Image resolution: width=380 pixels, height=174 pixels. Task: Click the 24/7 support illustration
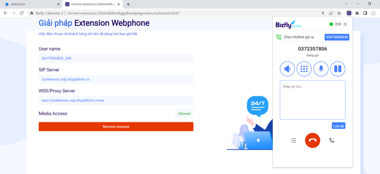tap(250, 123)
